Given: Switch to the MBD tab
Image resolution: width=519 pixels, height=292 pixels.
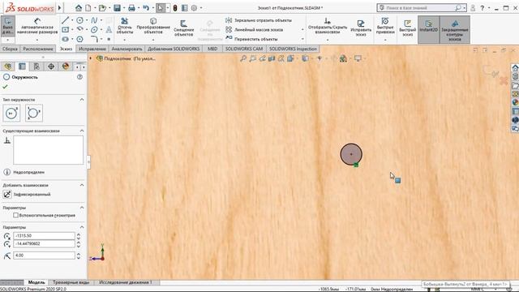Looking at the screenshot, I should (212, 49).
